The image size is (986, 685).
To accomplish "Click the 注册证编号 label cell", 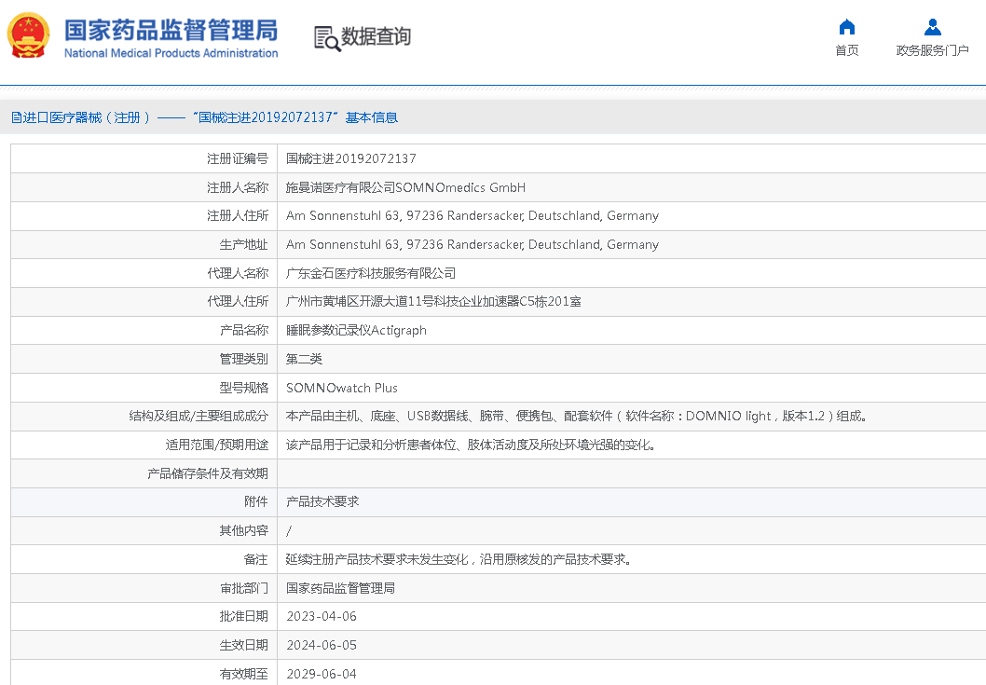I will point(144,158).
